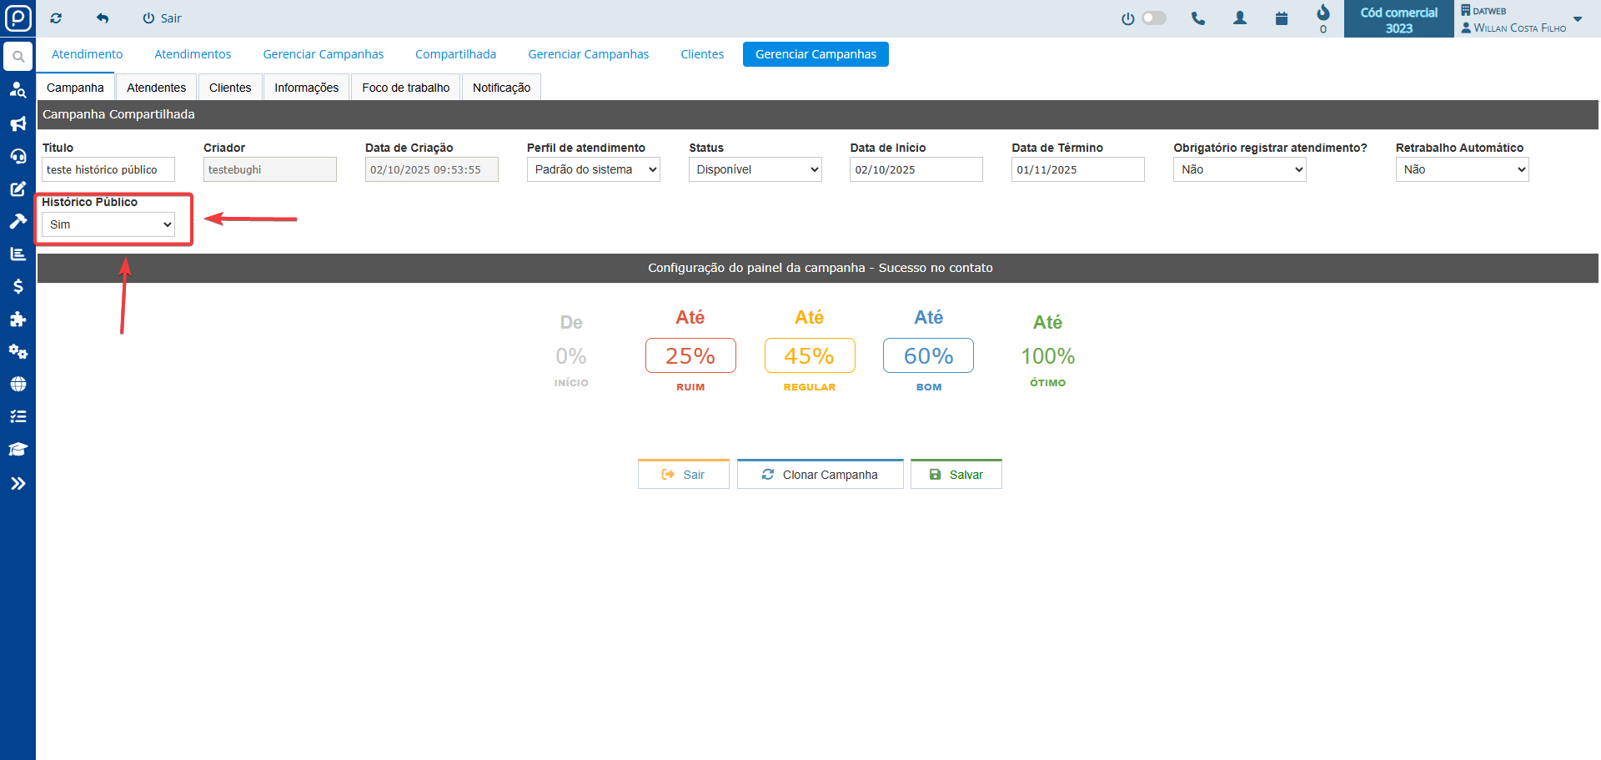Click the megaphone icon in the sidebar
The width and height of the screenshot is (1601, 760).
(18, 123)
